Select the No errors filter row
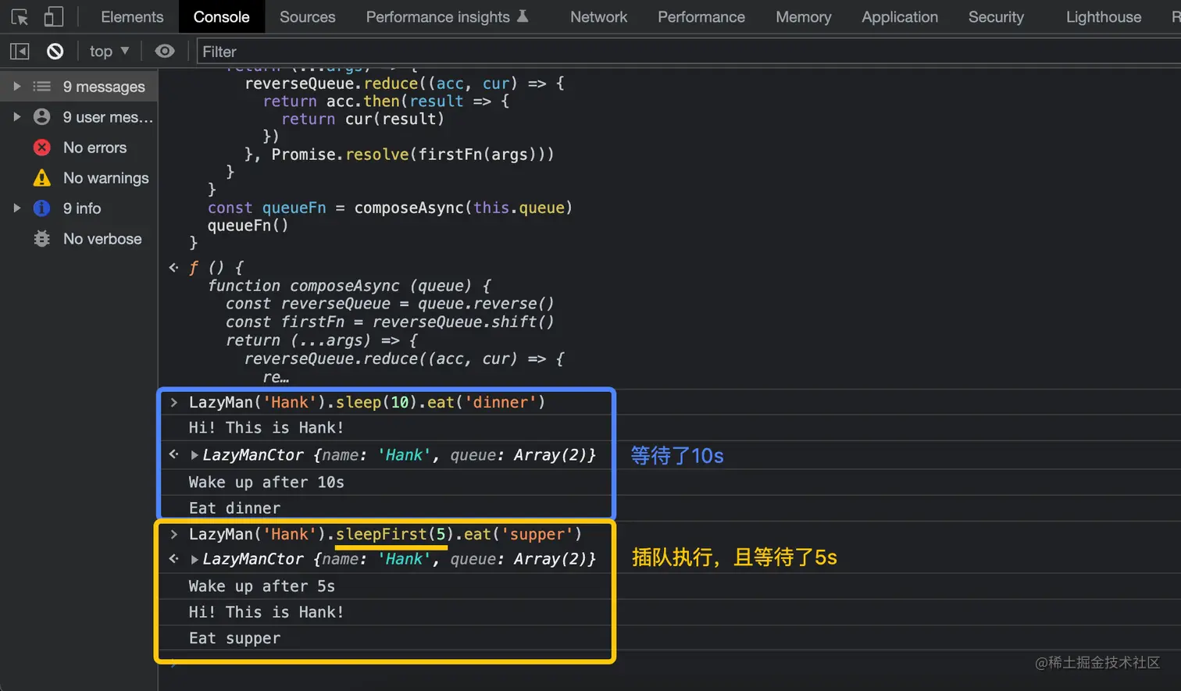The image size is (1181, 691). click(79, 148)
